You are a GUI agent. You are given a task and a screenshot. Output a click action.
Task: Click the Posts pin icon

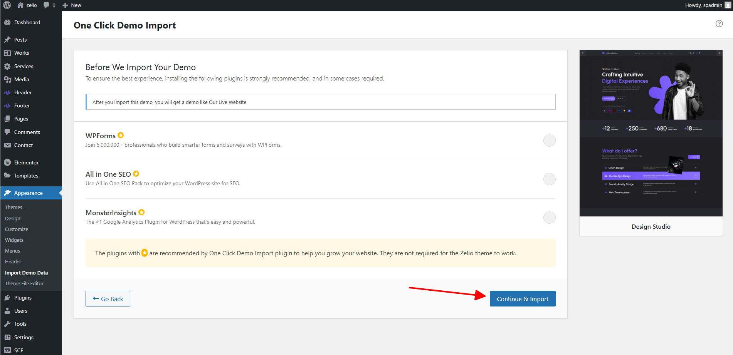[x=7, y=40]
